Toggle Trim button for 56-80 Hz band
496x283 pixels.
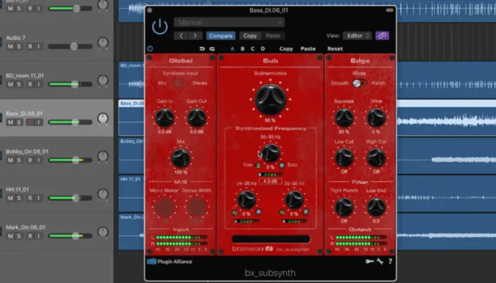pos(258,165)
